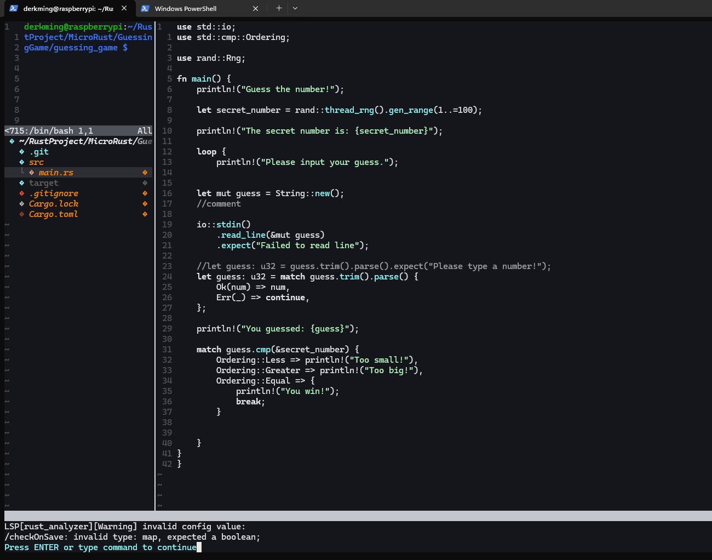Click 'gen_range' in the secret_number line
Screen dimensions: 712x560
coord(411,110)
